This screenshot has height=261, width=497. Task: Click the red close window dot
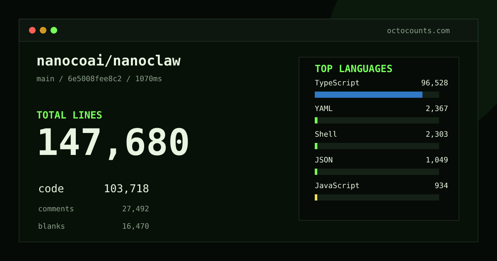click(x=32, y=30)
